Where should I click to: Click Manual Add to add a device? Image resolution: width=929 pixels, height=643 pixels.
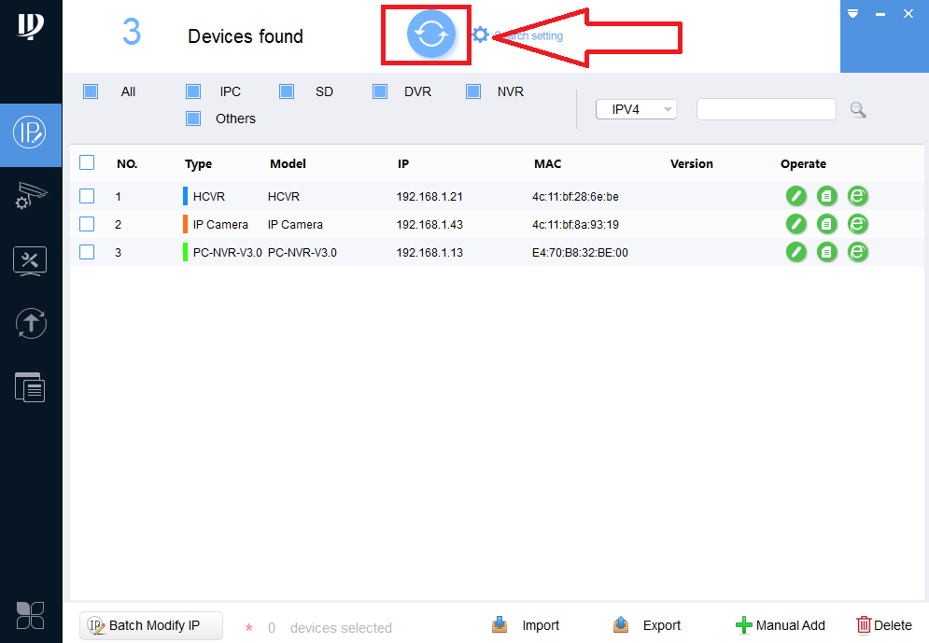click(781, 624)
